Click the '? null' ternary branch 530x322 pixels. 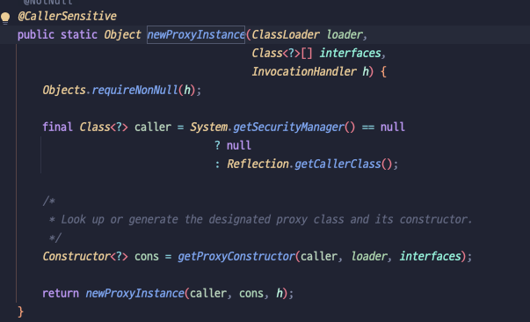(233, 145)
